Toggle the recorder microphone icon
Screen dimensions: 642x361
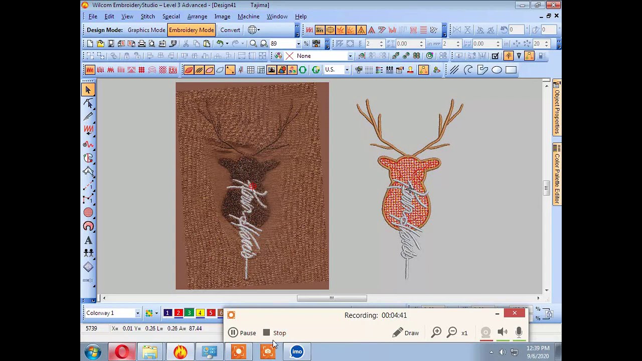tap(519, 332)
